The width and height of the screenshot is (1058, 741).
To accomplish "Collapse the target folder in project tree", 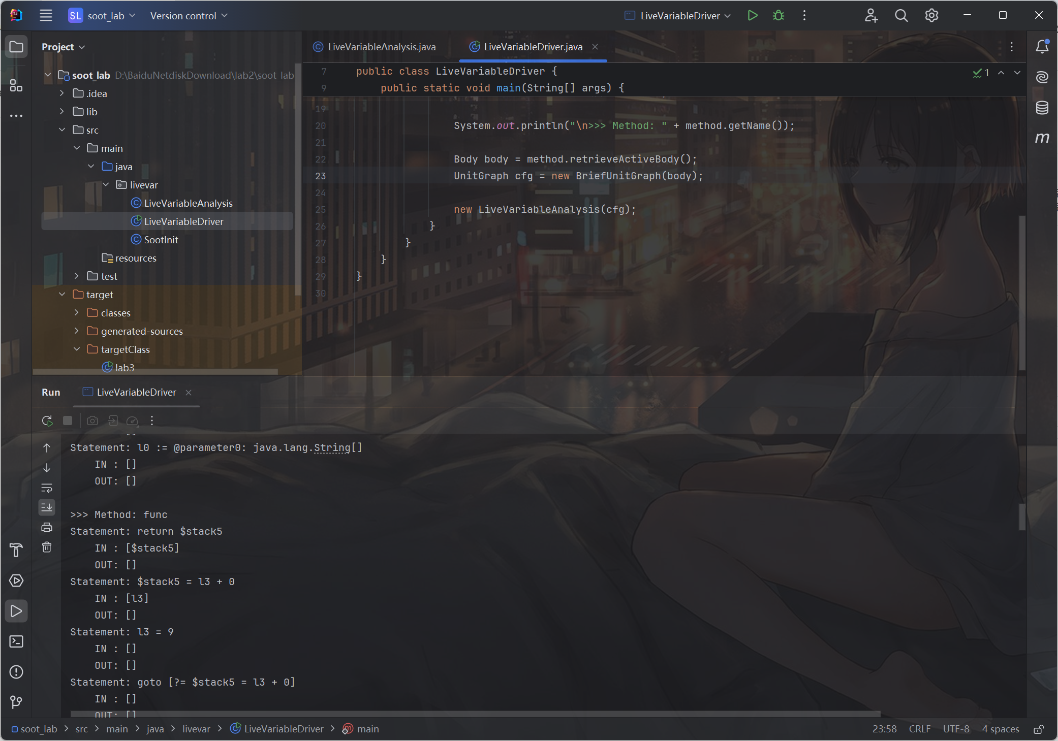I will [x=62, y=295].
